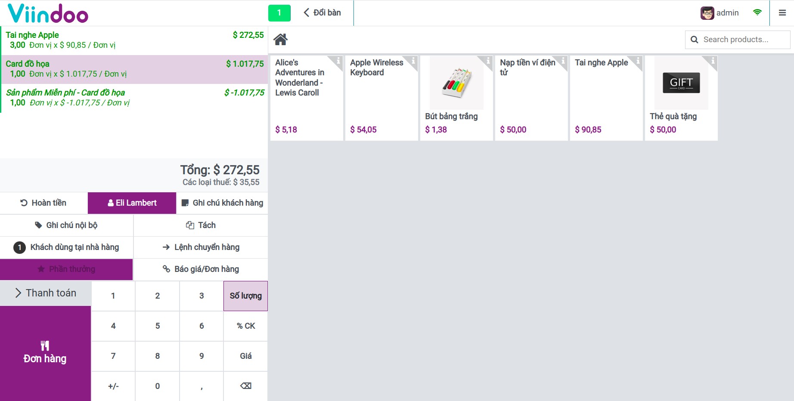Click the green order number 1 badge

pyautogui.click(x=279, y=13)
